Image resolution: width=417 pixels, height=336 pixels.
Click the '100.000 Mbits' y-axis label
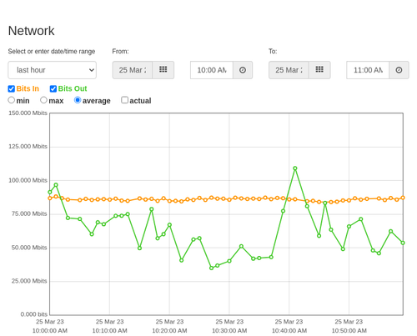point(28,180)
